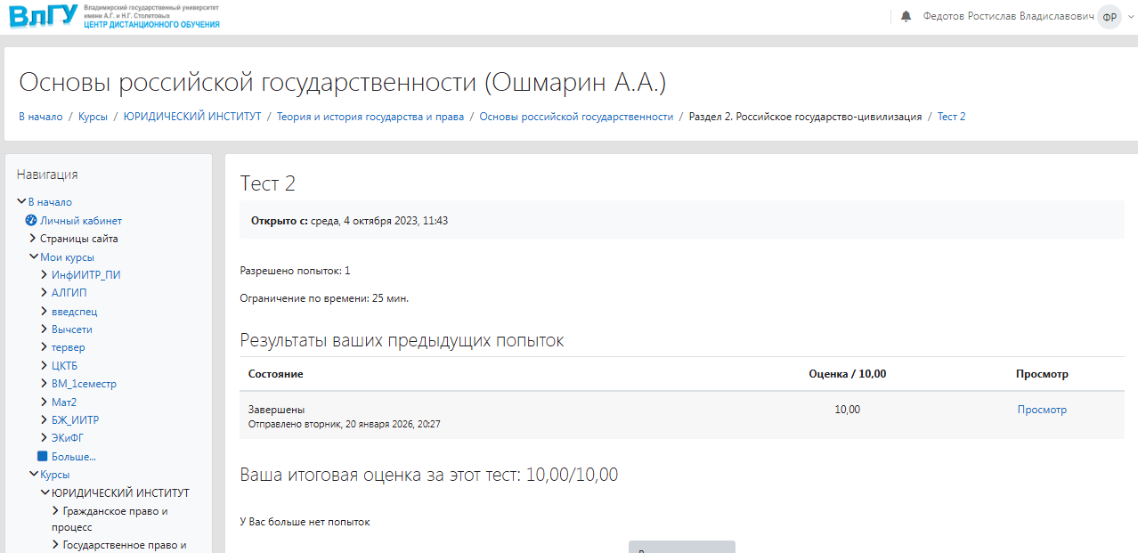Collapse the Мои курсы section
The width and height of the screenshot is (1138, 553).
coord(34,256)
